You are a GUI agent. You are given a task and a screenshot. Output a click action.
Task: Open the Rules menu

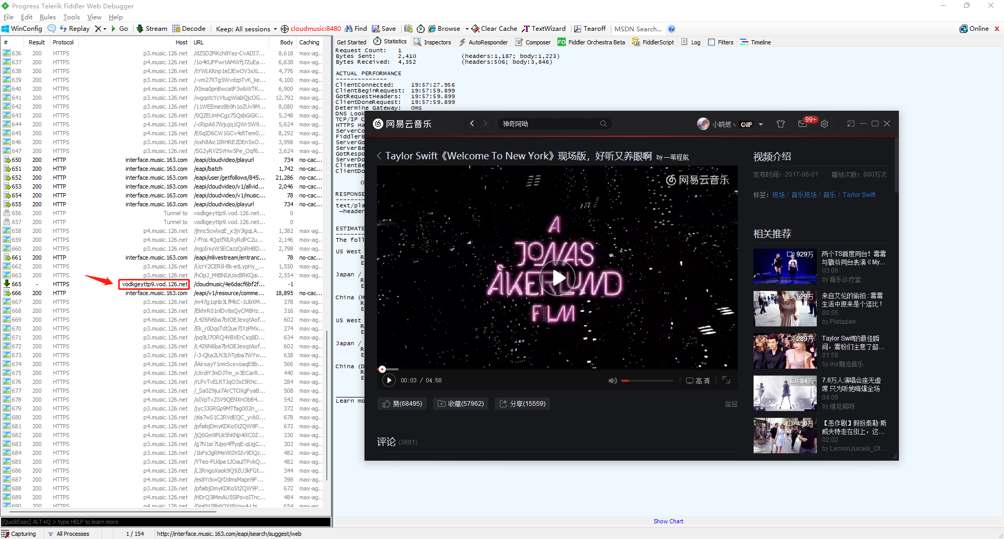pos(48,17)
